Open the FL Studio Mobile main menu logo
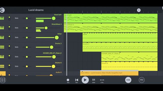Viewport: 163px width, 91px height. (x=2, y=10)
